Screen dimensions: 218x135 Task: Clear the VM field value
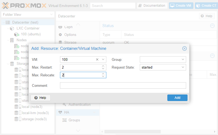point(97,59)
